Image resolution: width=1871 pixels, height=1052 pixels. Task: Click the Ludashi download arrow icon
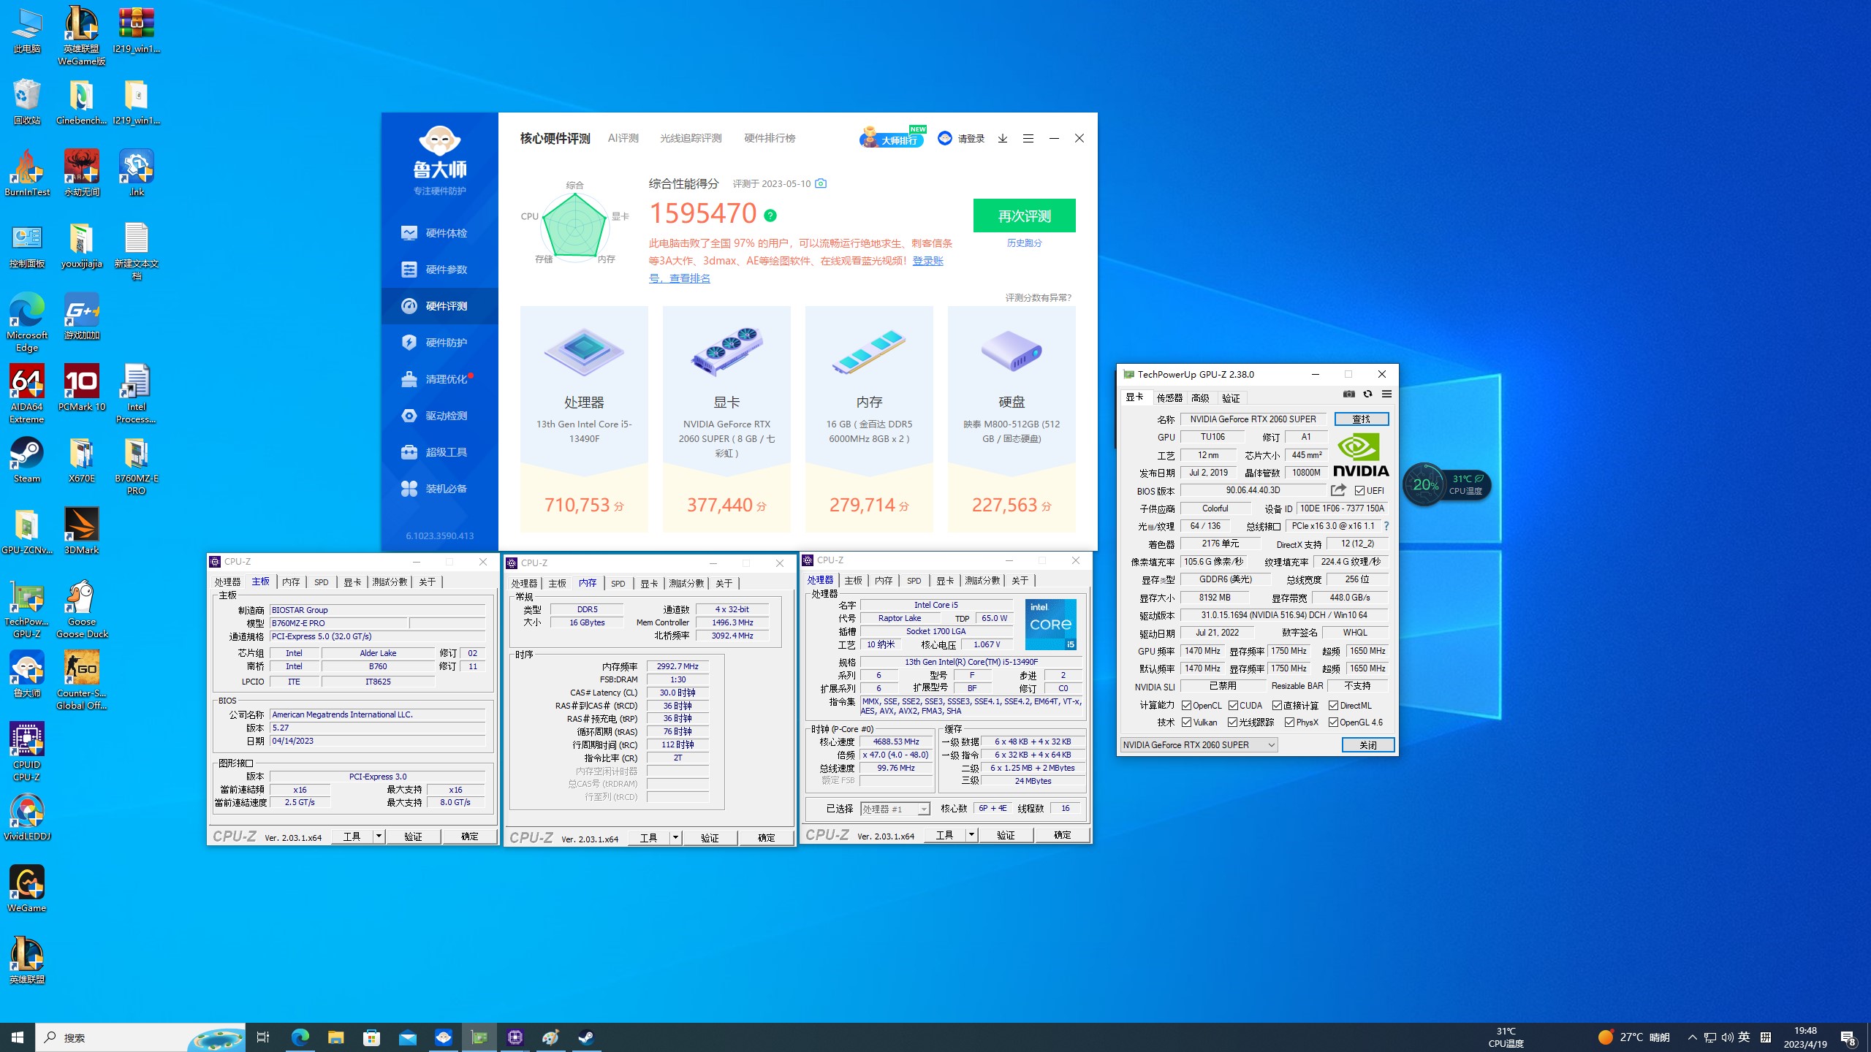click(x=1003, y=138)
